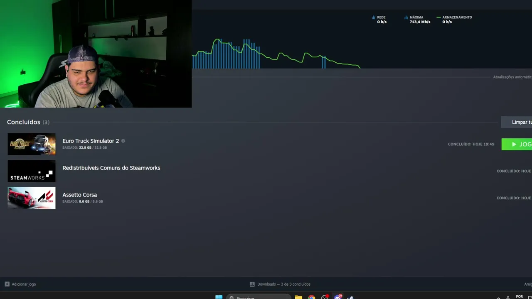This screenshot has width=532, height=299.
Task: Click the Atualizações automáticas label
Action: click(x=512, y=77)
